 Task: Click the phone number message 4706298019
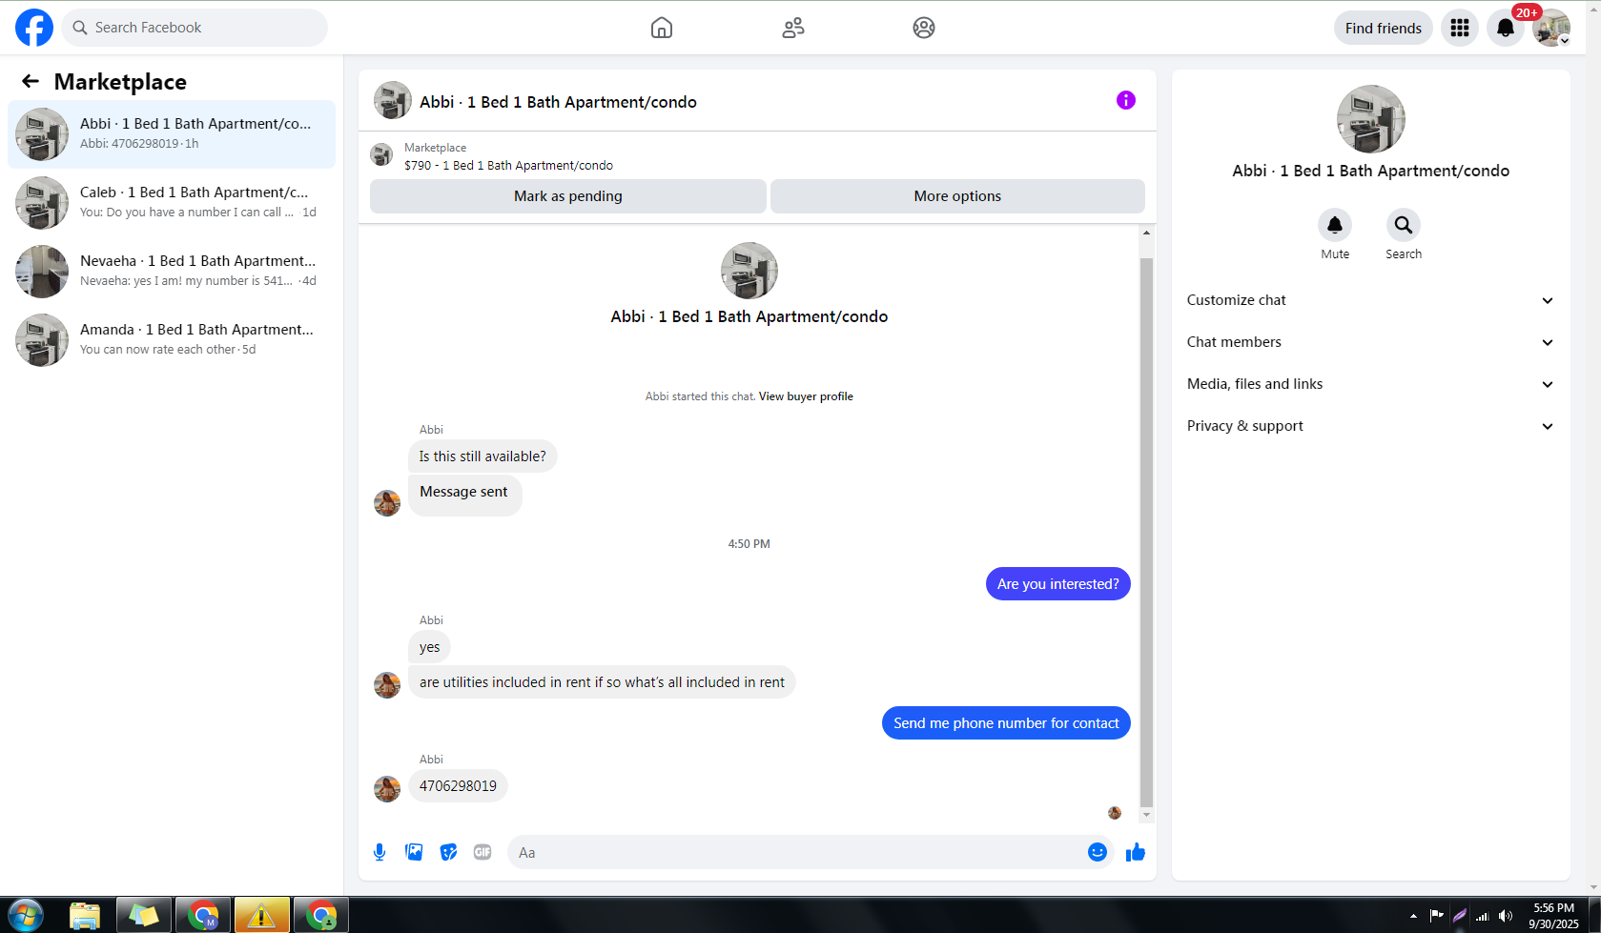(458, 786)
